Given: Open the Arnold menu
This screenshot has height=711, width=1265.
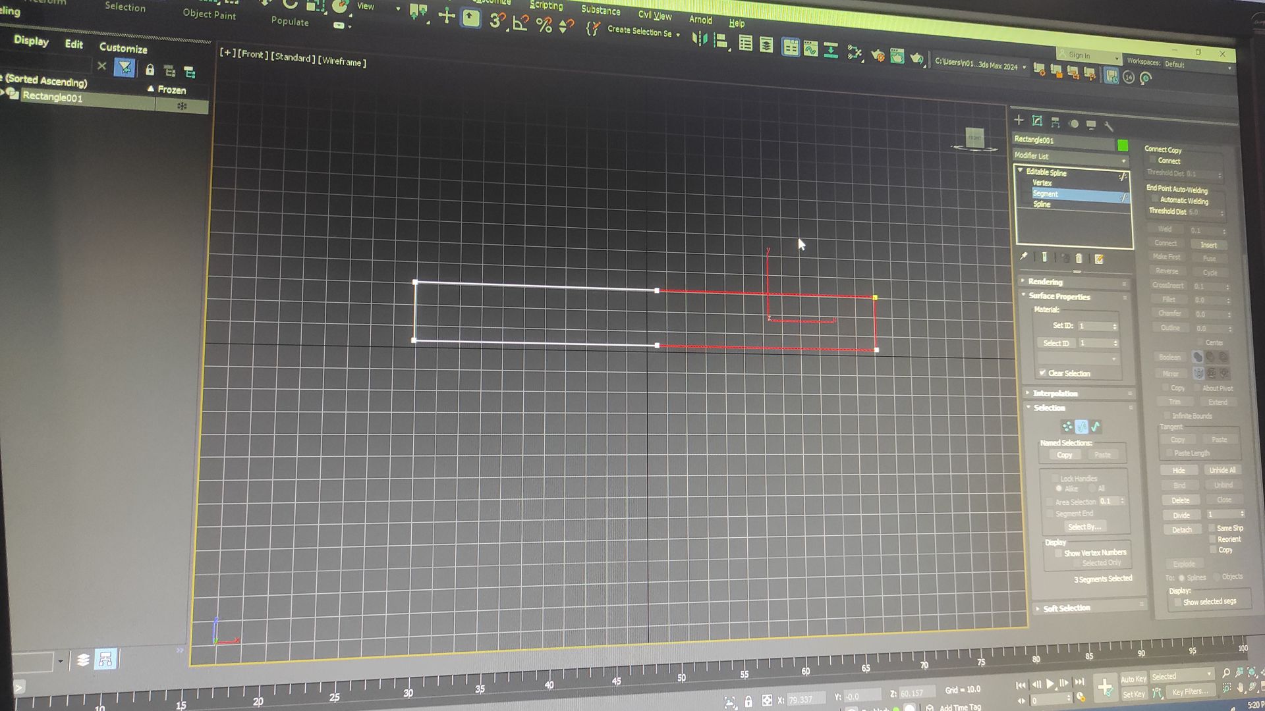Looking at the screenshot, I should [x=700, y=20].
